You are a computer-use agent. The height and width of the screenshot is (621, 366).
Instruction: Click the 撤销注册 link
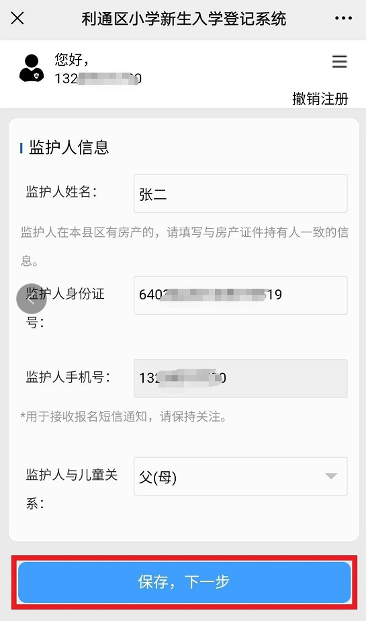[320, 99]
